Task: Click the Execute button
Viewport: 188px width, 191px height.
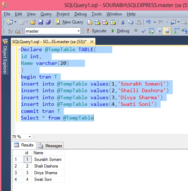Action: 96,31
